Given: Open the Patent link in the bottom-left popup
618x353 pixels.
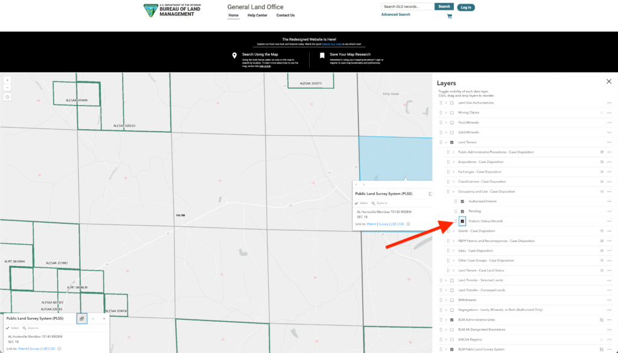Looking at the screenshot, I should (23, 349).
